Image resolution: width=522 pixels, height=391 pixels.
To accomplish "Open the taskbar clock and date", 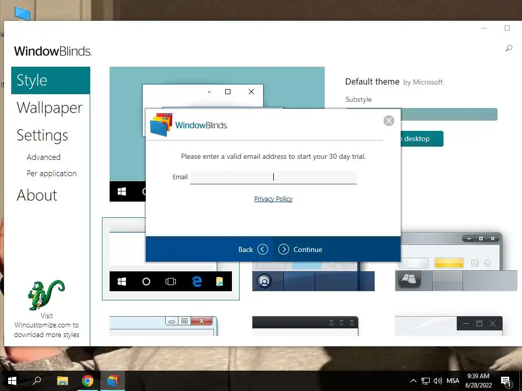I will (478, 381).
